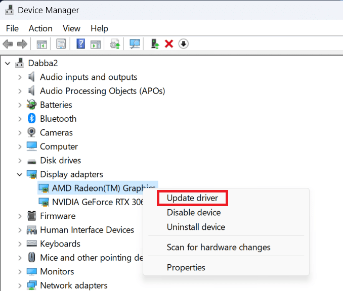Click the Computer monitor icon

[32, 146]
